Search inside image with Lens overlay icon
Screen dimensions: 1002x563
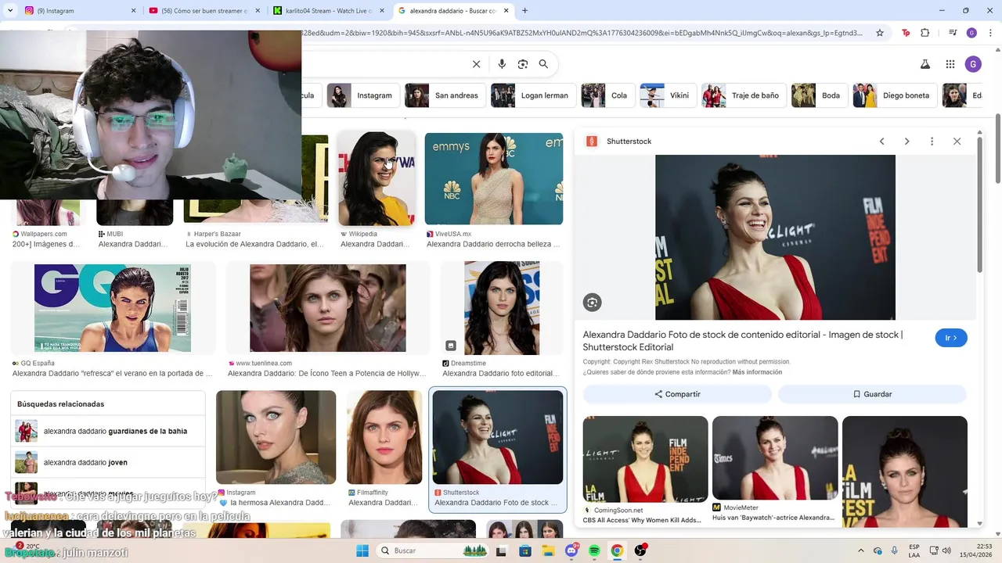click(593, 303)
